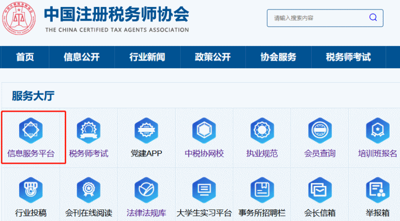Open 税务师考试 in the navigation bar

[x=348, y=57]
